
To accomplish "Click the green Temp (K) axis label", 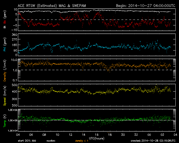I will click(5, 120).
